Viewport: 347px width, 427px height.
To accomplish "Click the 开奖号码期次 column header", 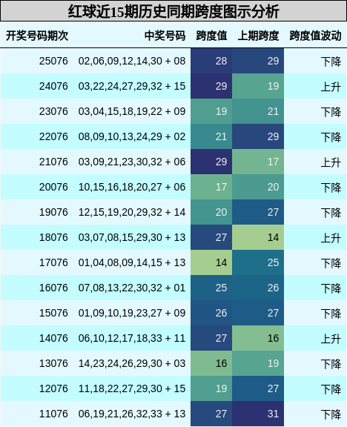I will tap(37, 36).
